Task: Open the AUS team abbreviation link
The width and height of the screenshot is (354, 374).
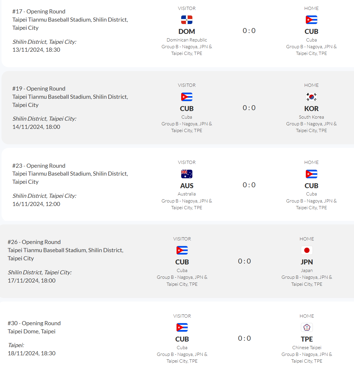Action: (x=187, y=186)
